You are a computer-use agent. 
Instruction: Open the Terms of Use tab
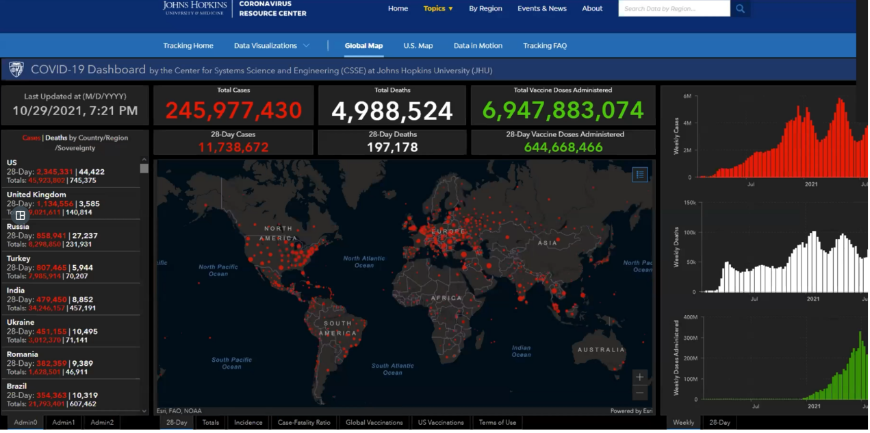click(498, 423)
